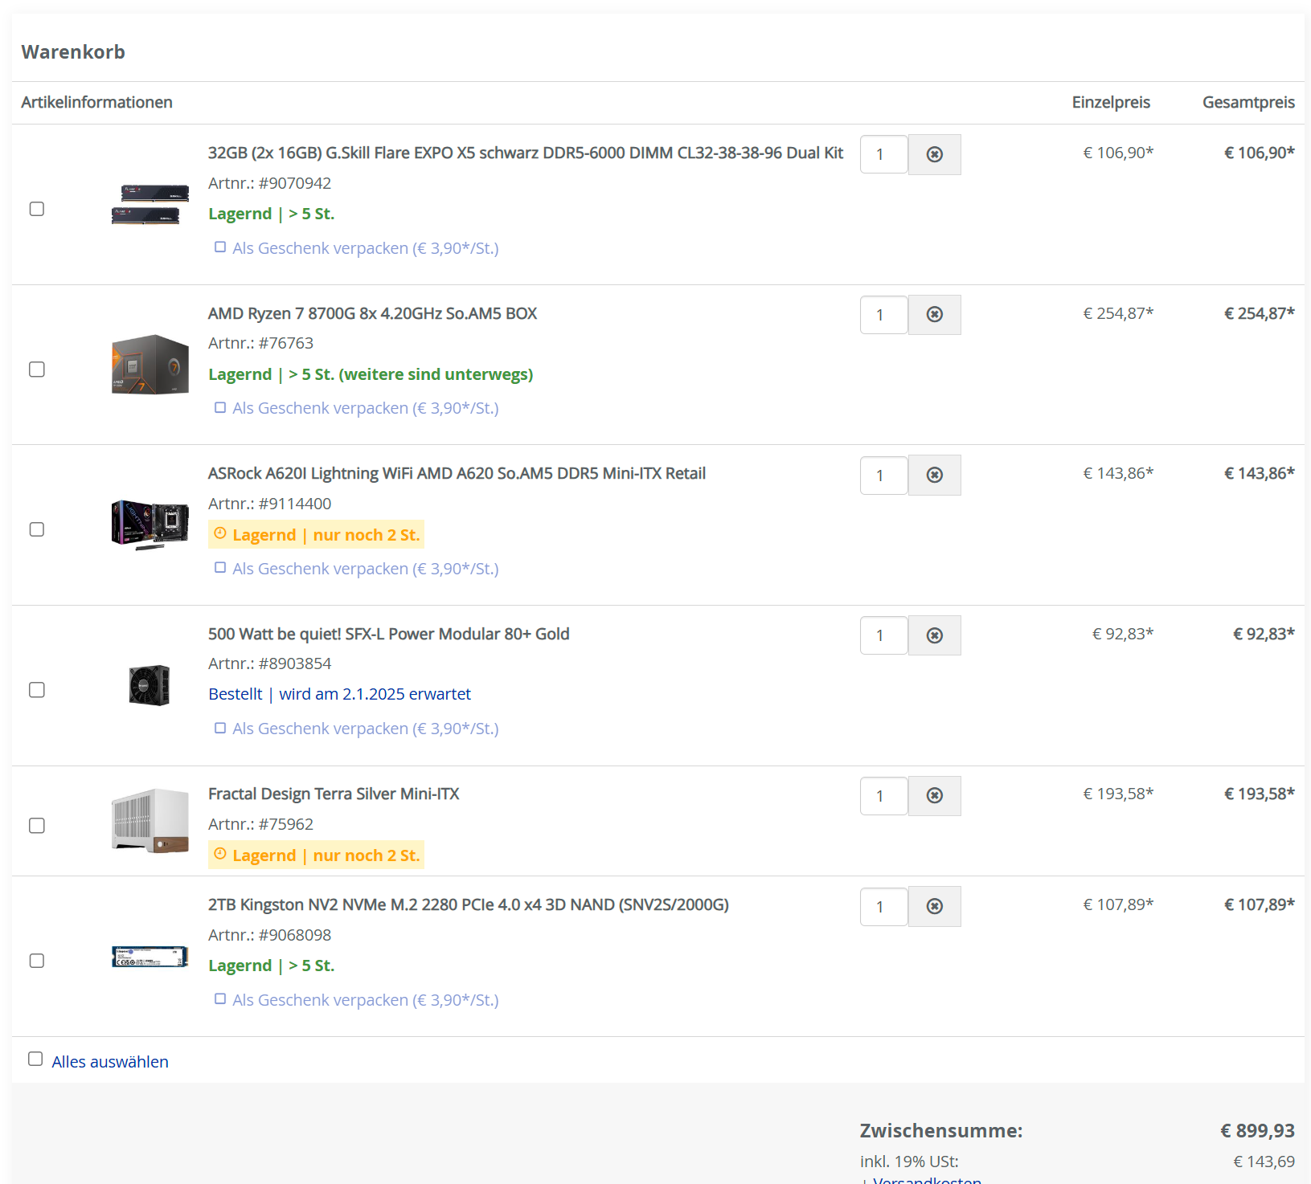The height and width of the screenshot is (1184, 1311).
Task: Open Kingston SSD product thumbnail
Action: click(150, 957)
